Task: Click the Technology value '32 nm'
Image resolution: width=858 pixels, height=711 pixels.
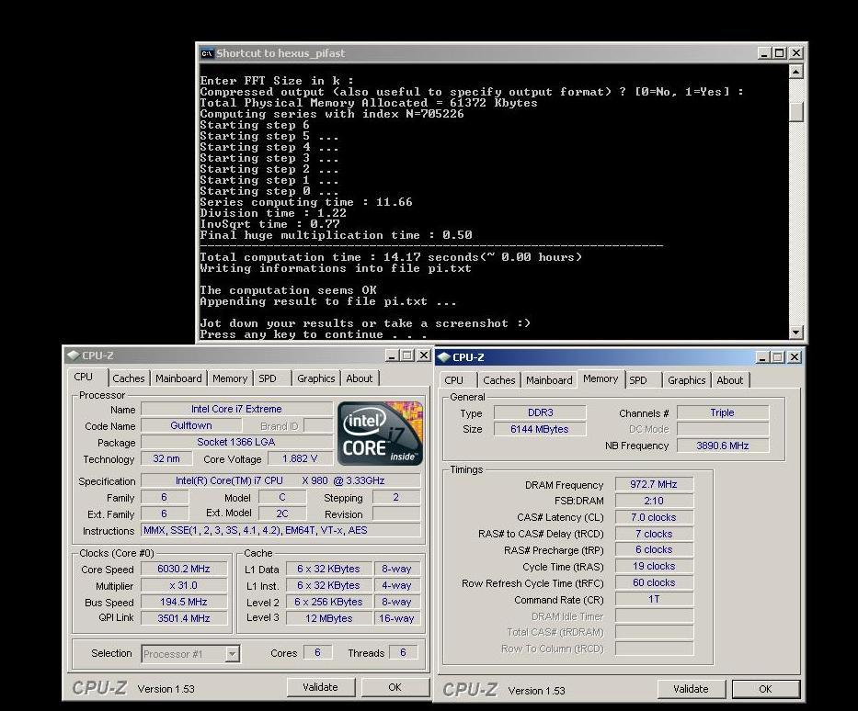Action: [166, 458]
